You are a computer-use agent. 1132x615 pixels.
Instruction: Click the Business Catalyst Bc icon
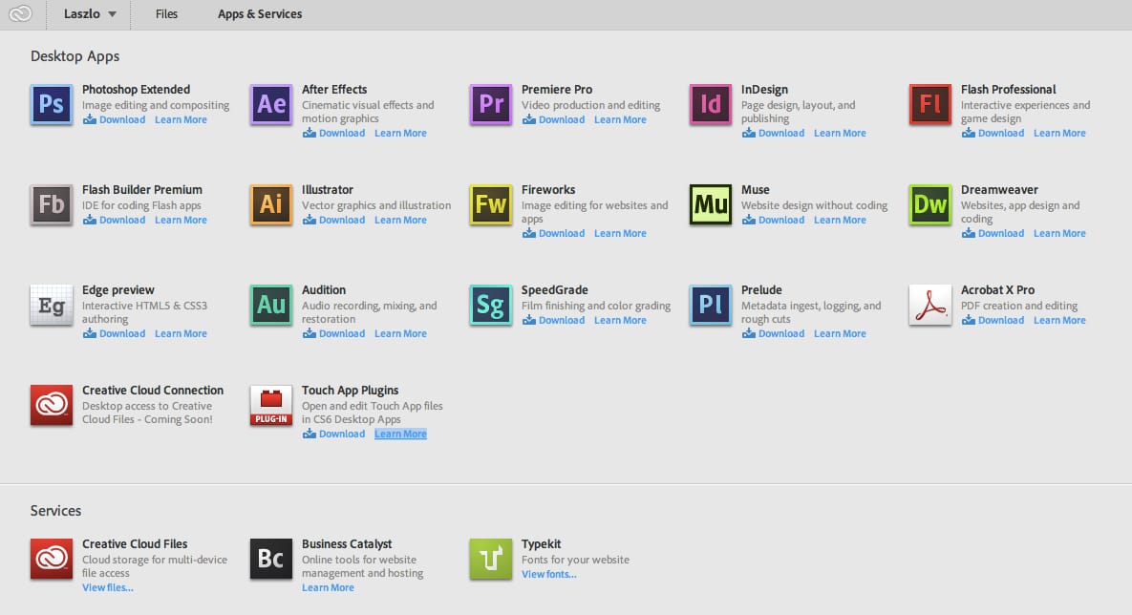(x=270, y=559)
